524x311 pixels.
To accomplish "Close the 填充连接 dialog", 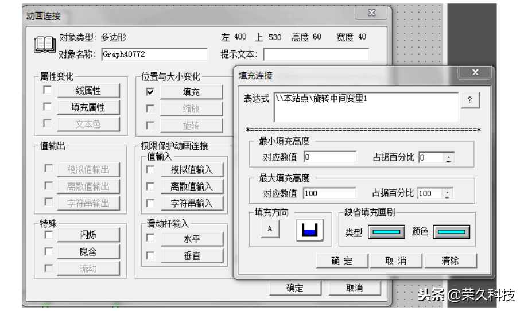I will click(x=475, y=72).
